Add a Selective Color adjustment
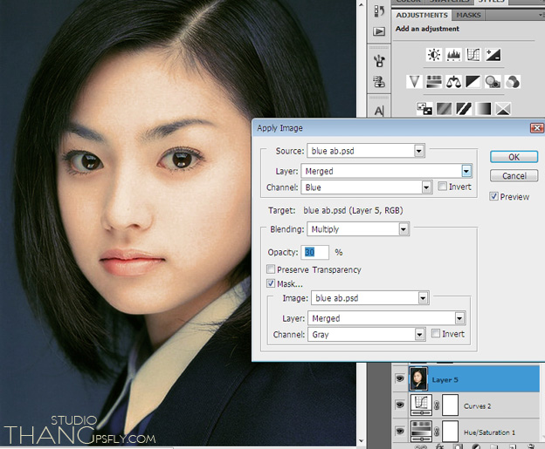545x449 pixels. click(503, 109)
